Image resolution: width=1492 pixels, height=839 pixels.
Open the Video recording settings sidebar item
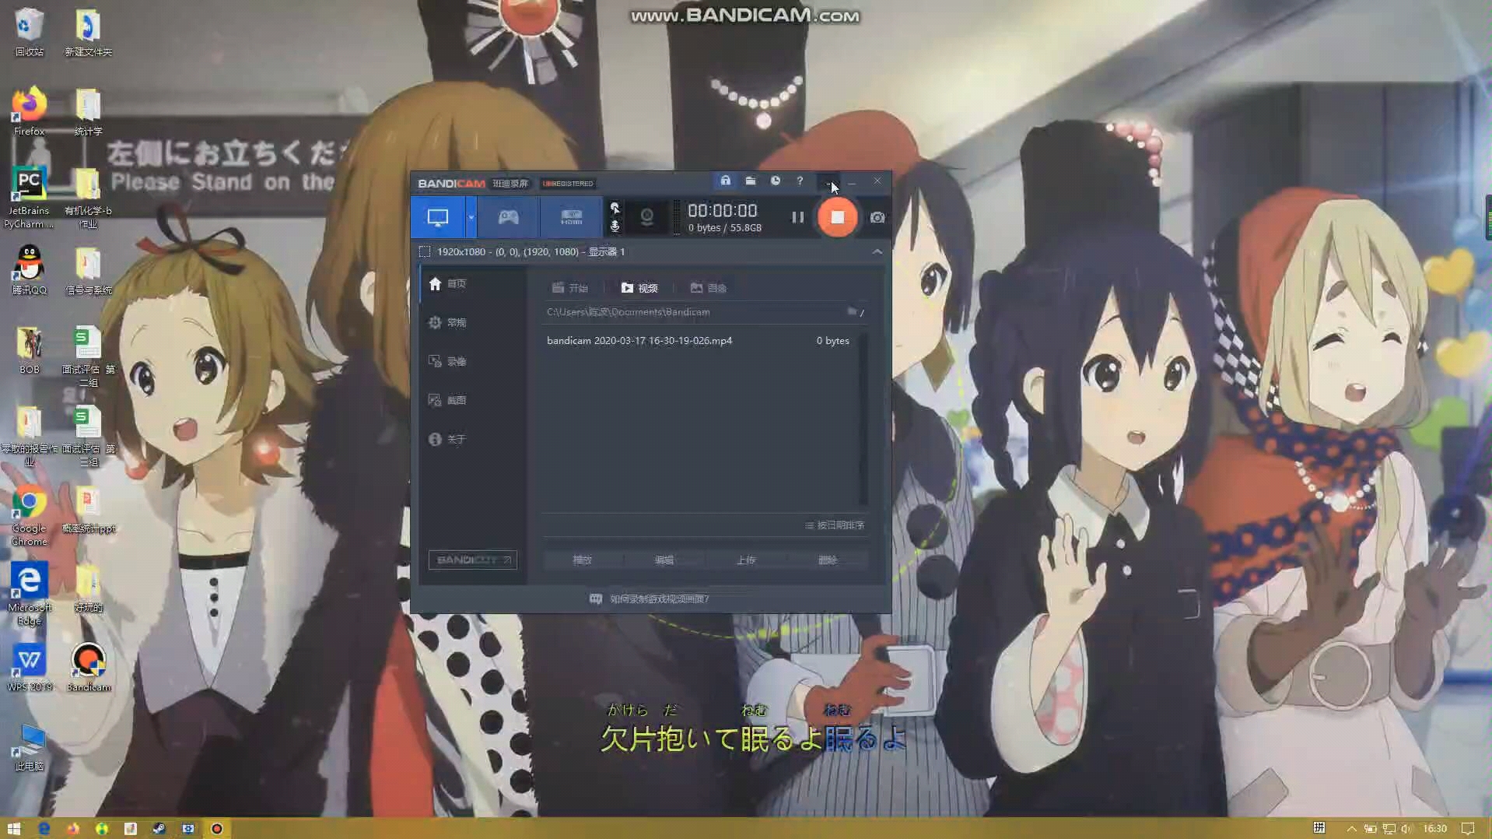pyautogui.click(x=472, y=361)
